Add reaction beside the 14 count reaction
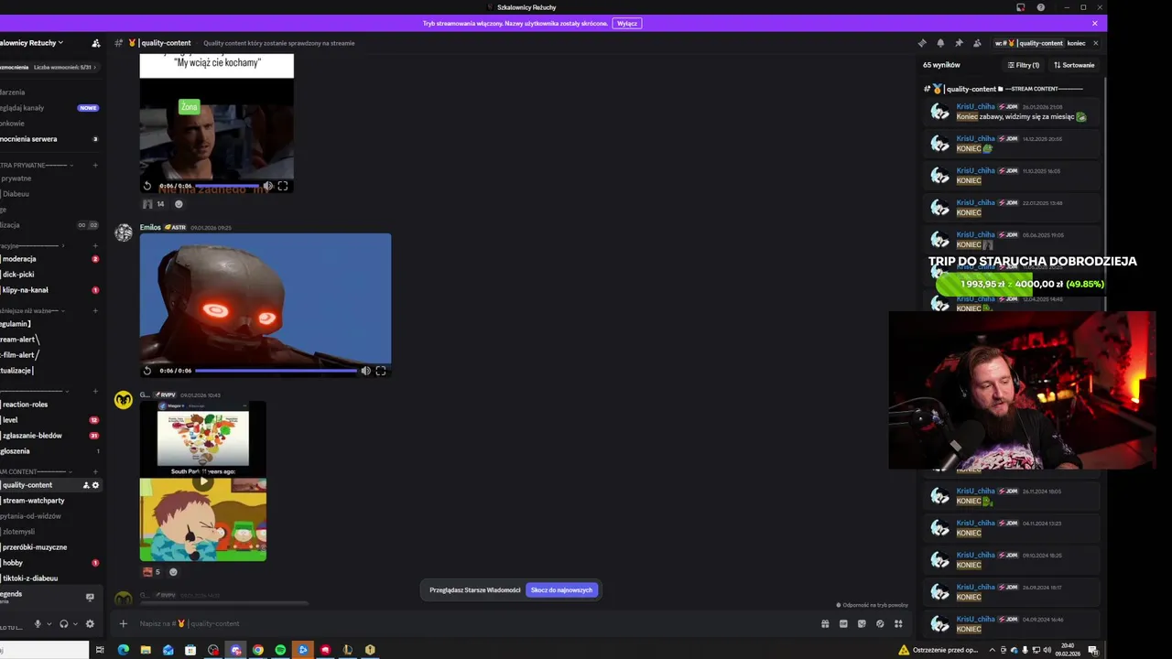 tap(179, 204)
